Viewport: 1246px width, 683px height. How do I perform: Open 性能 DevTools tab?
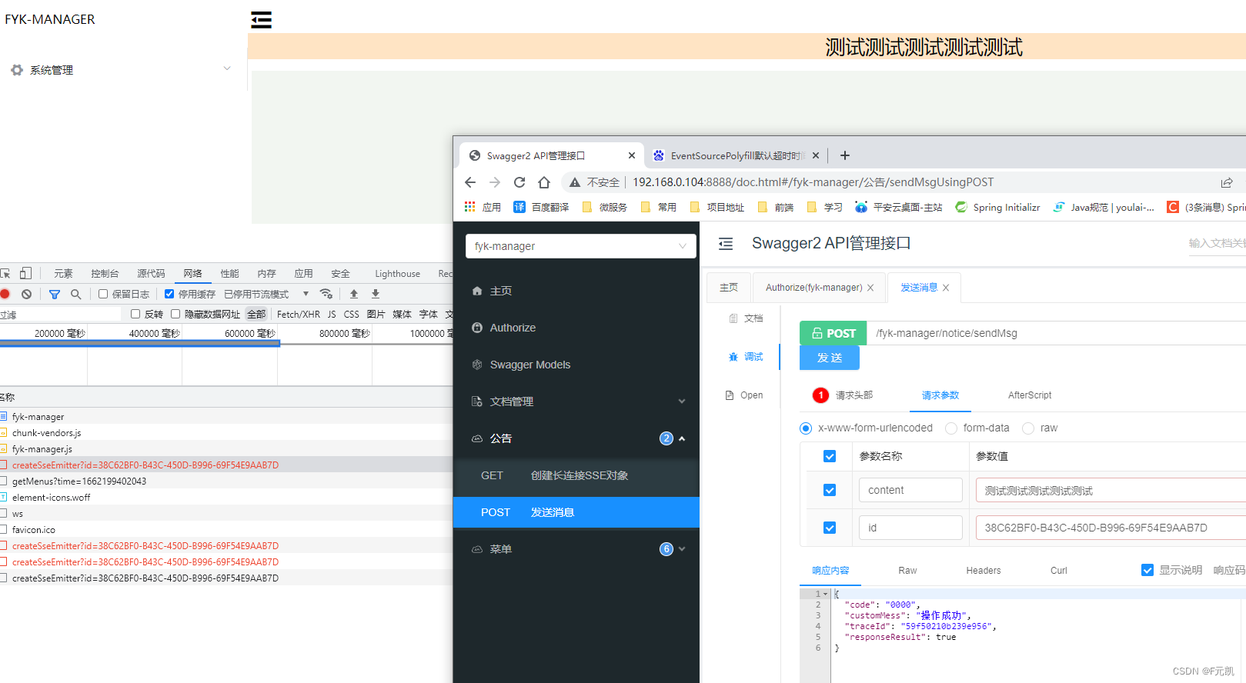click(229, 273)
